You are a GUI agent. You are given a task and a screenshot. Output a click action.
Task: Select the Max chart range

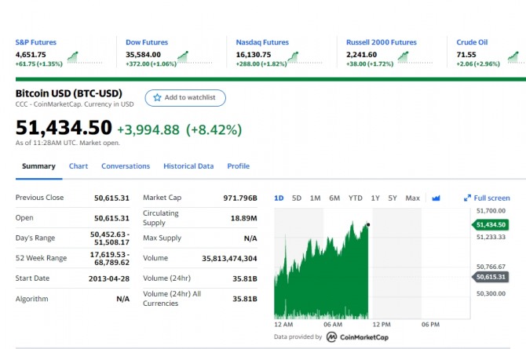click(x=412, y=198)
